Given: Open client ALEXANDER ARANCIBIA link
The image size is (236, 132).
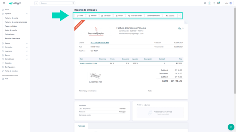Looking at the screenshot, I should pos(99,43).
